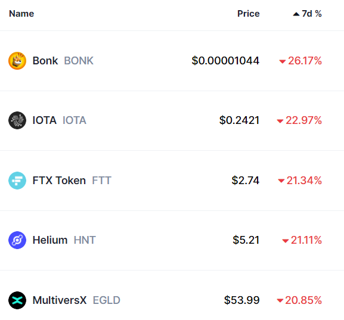Click the red down arrow beside 26.17%
The width and height of the screenshot is (344, 320).
(x=282, y=61)
